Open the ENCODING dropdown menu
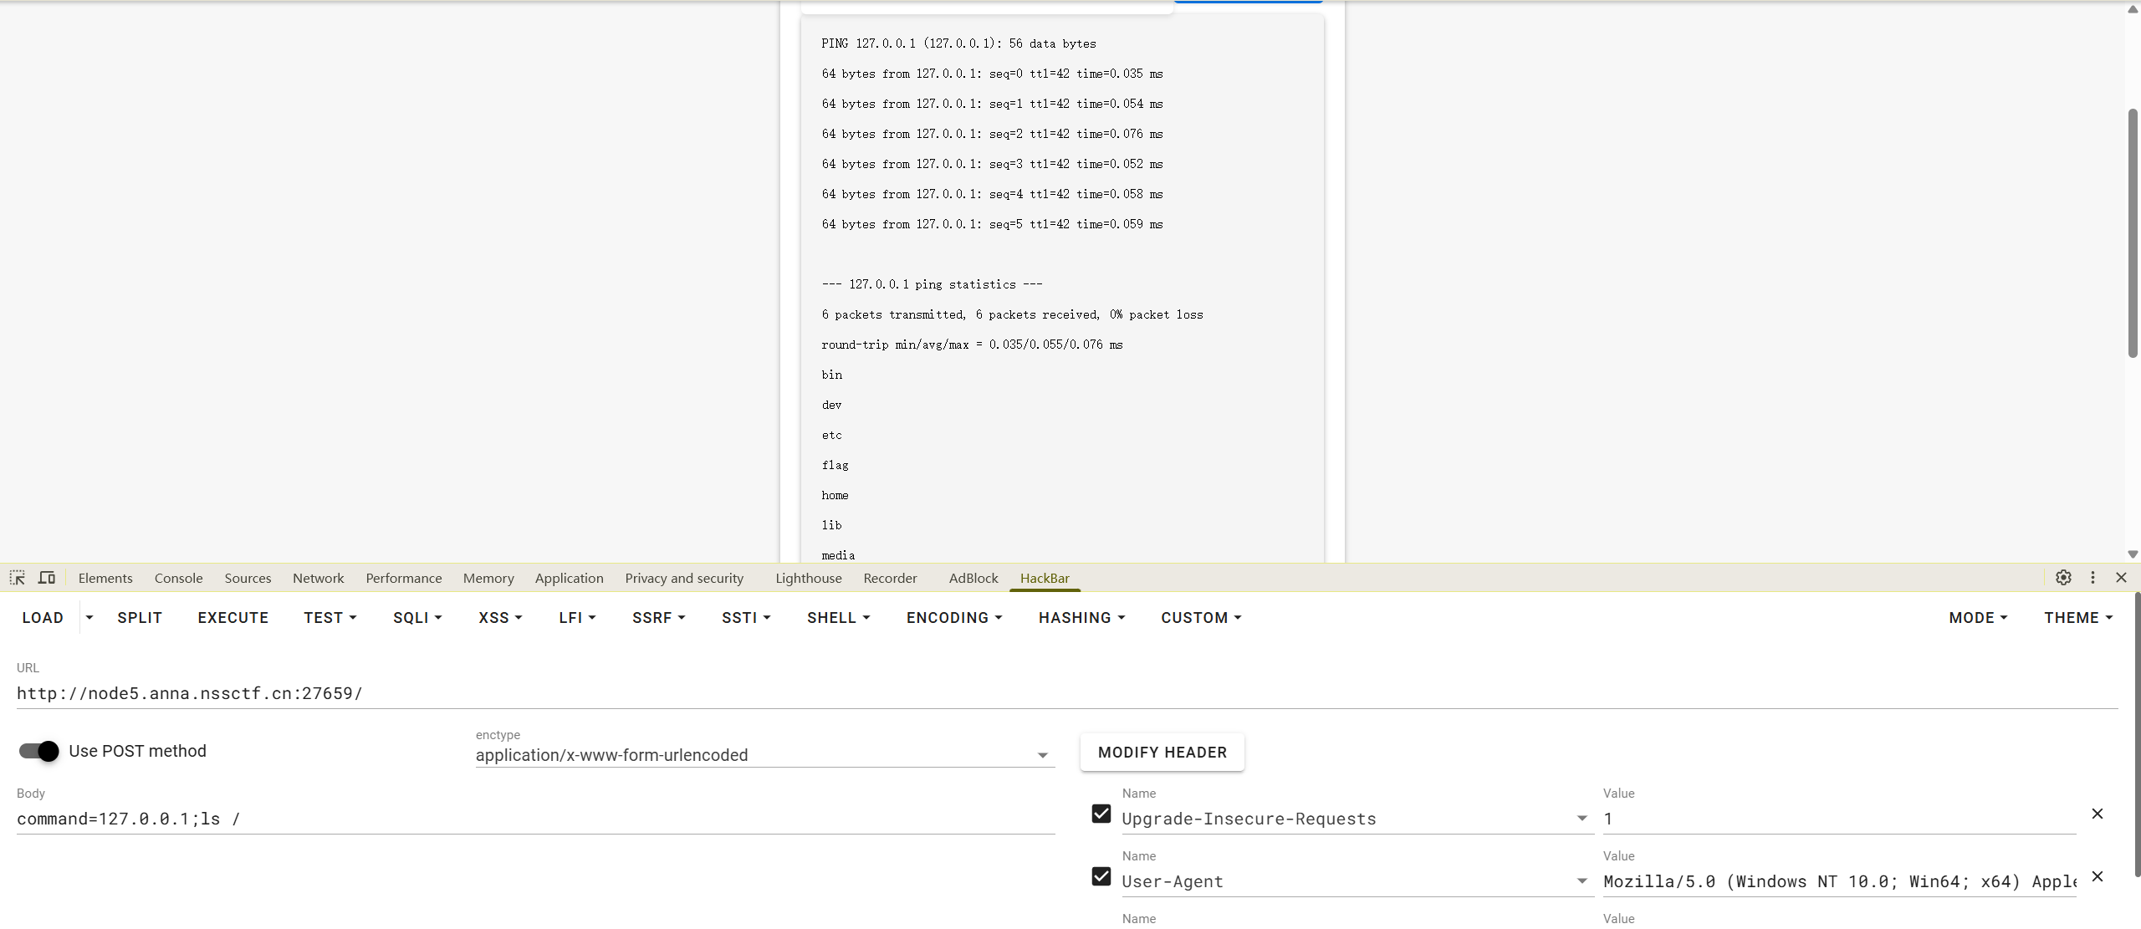Viewport: 2141px width, 929px height. point(953,617)
